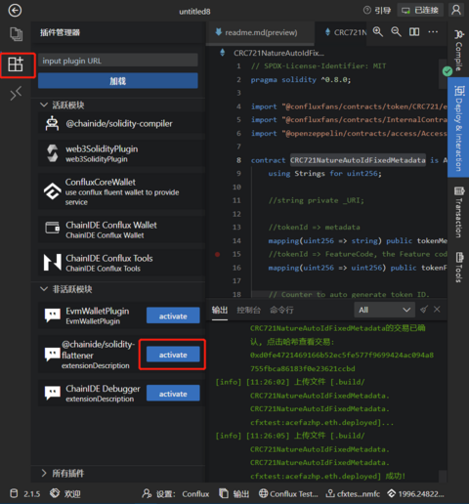The height and width of the screenshot is (504, 469).
Task: Open the Compile side panel
Action: (x=458, y=50)
